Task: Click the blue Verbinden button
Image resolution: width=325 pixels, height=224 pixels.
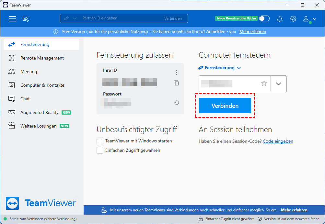Action: [225, 106]
